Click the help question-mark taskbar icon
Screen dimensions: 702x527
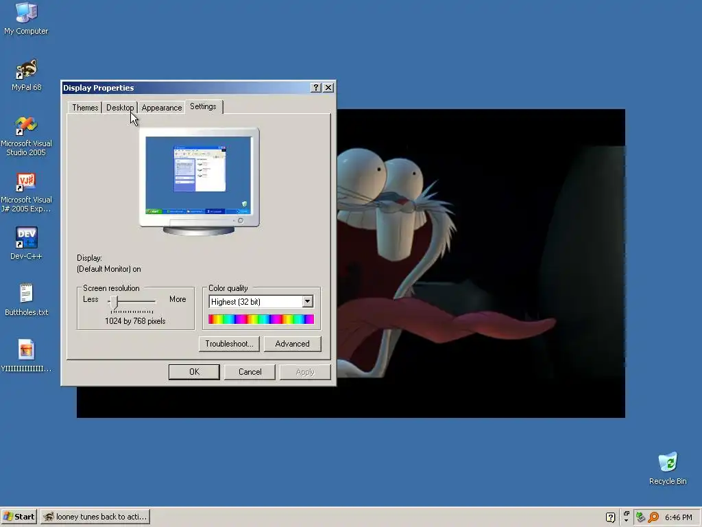610,517
